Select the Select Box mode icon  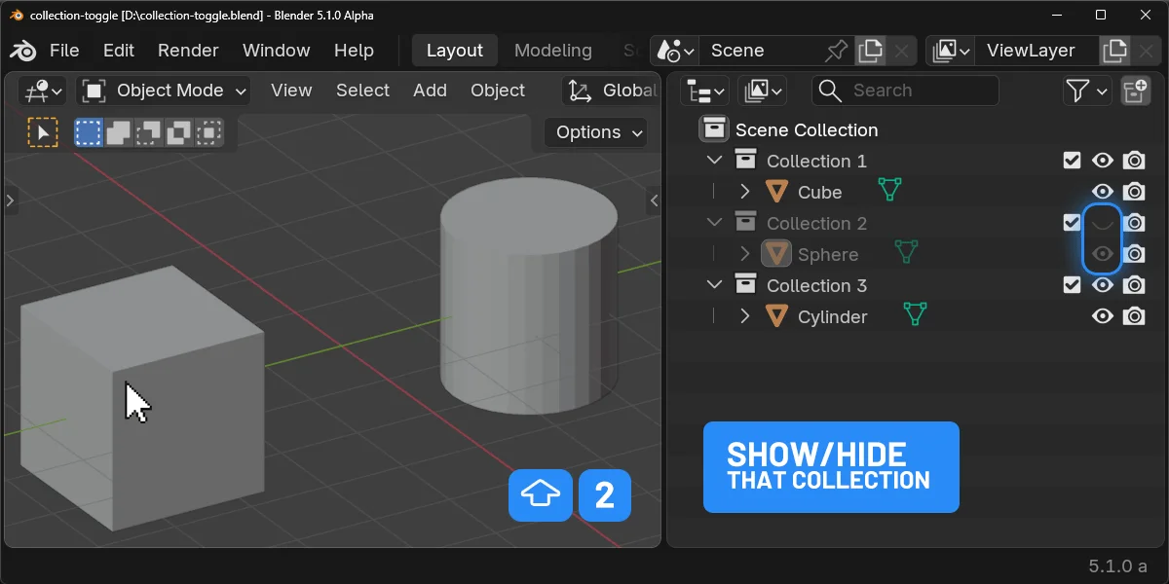coord(88,131)
